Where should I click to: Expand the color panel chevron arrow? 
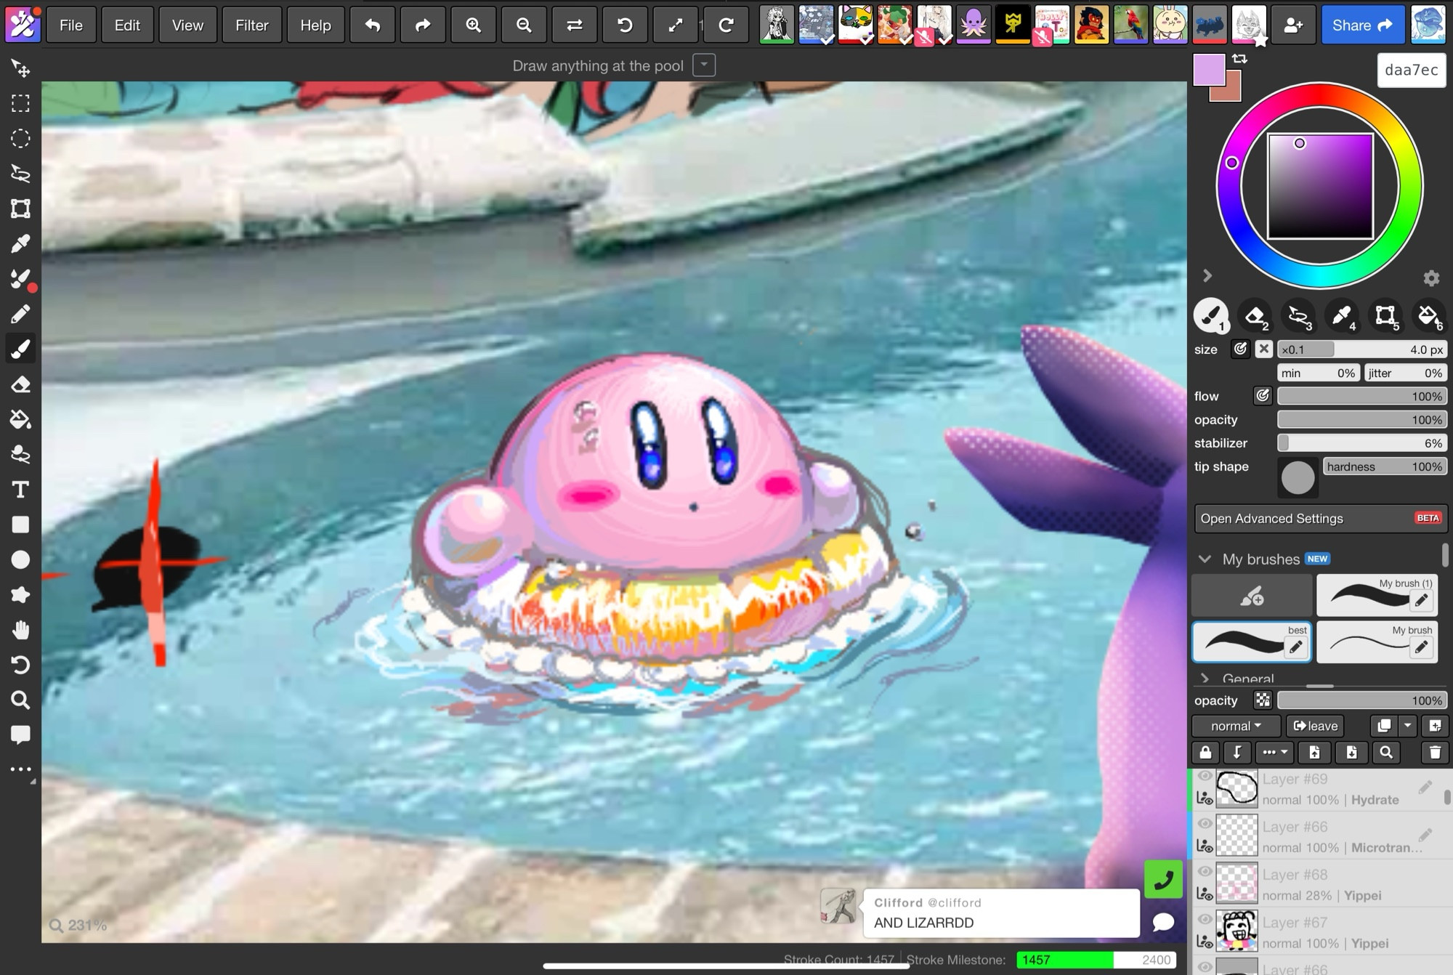[x=1207, y=276]
